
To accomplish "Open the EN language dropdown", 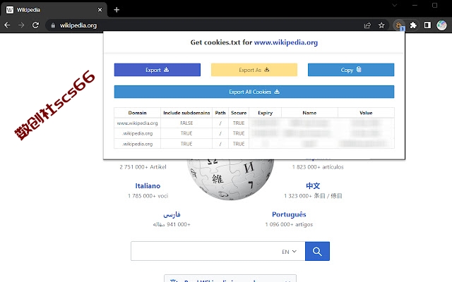I will (x=289, y=252).
